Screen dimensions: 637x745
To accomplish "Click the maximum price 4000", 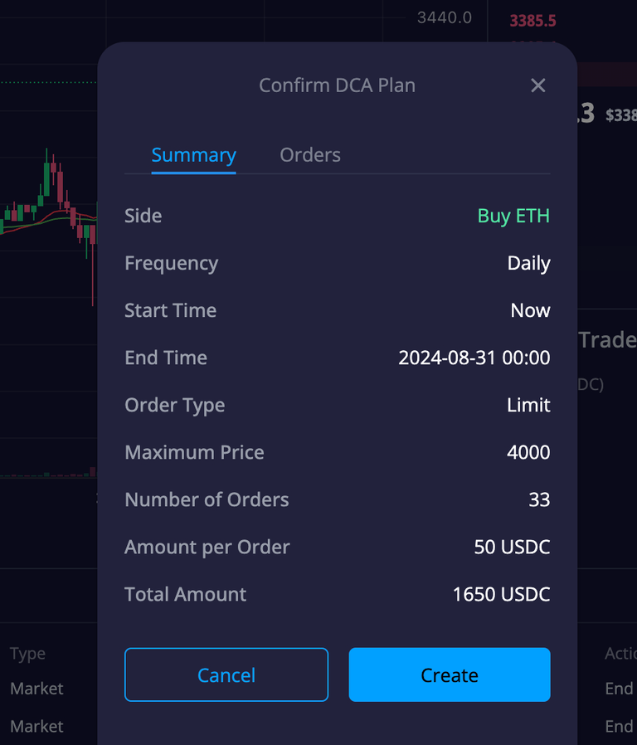I will point(528,452).
